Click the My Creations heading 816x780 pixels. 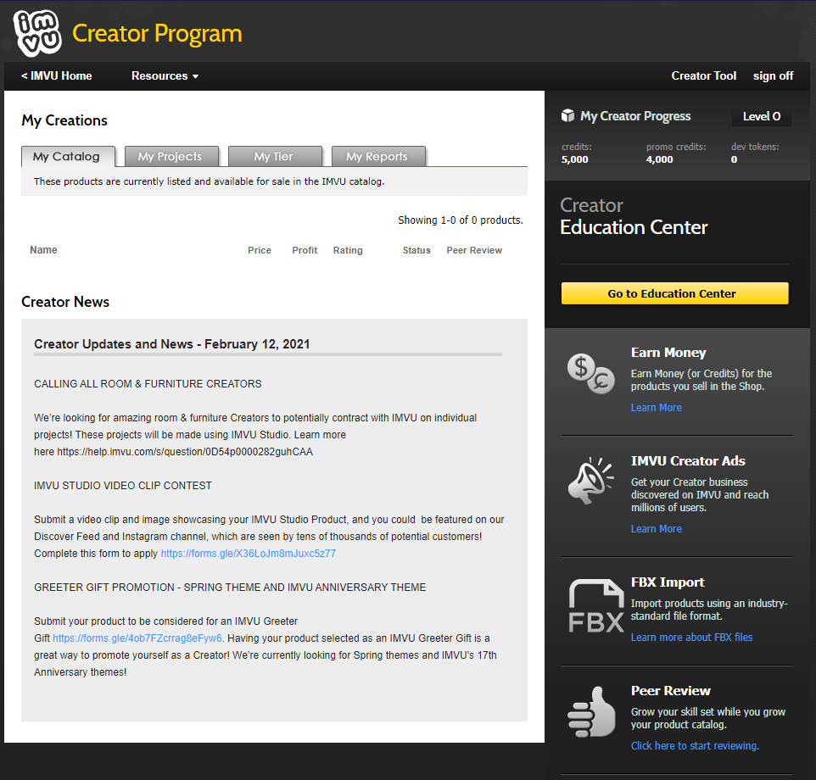pos(64,120)
